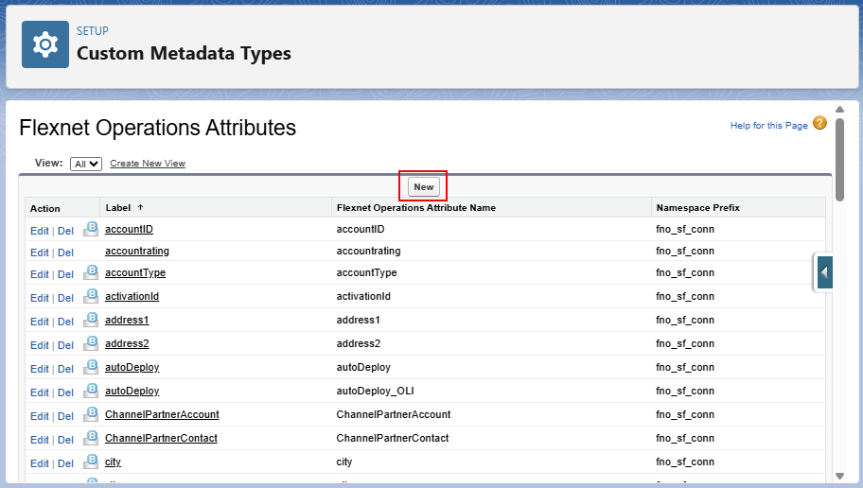
Task: Click the Action column header
Action: pos(45,208)
